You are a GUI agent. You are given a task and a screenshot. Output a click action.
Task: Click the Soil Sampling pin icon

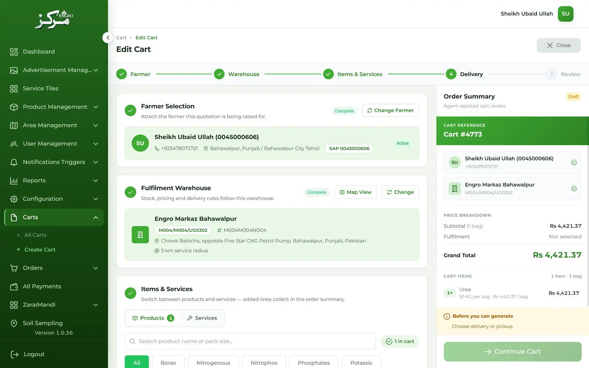(14, 323)
